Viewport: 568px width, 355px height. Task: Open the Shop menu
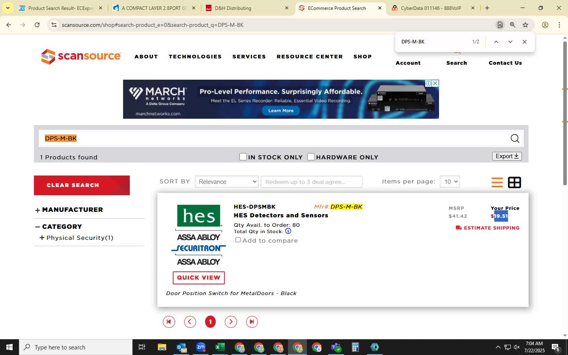pyautogui.click(x=362, y=57)
